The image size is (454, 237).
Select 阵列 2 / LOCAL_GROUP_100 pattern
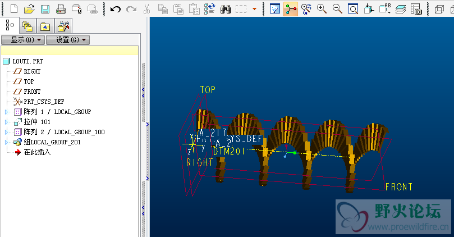(x=59, y=132)
